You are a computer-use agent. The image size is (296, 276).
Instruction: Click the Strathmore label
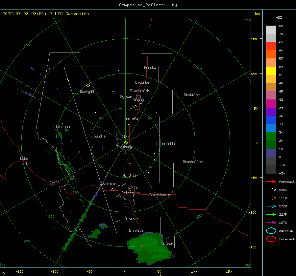[160, 194]
